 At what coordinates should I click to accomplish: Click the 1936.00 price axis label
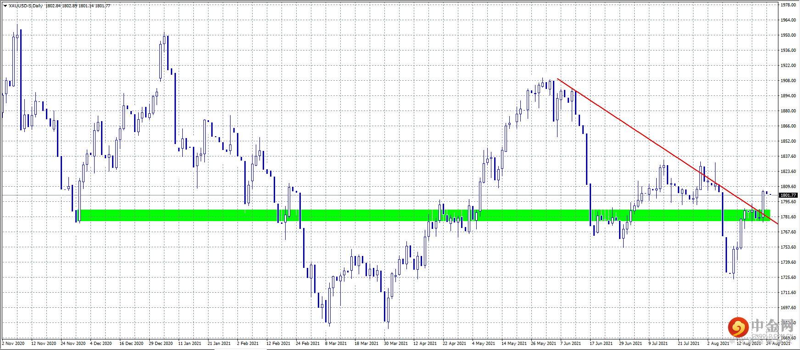pyautogui.click(x=788, y=50)
